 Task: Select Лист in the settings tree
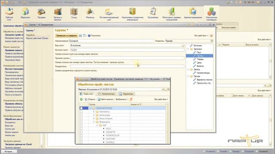pyautogui.click(x=199, y=52)
